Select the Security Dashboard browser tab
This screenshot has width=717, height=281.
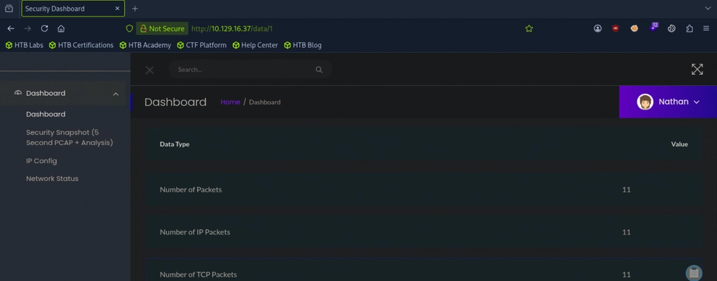(72, 9)
